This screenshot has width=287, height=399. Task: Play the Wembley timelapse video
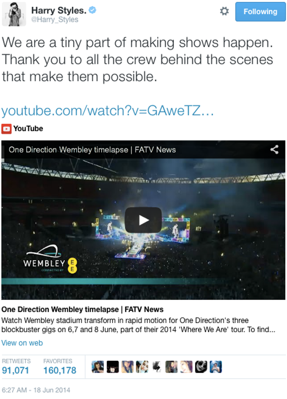pyautogui.click(x=143, y=220)
